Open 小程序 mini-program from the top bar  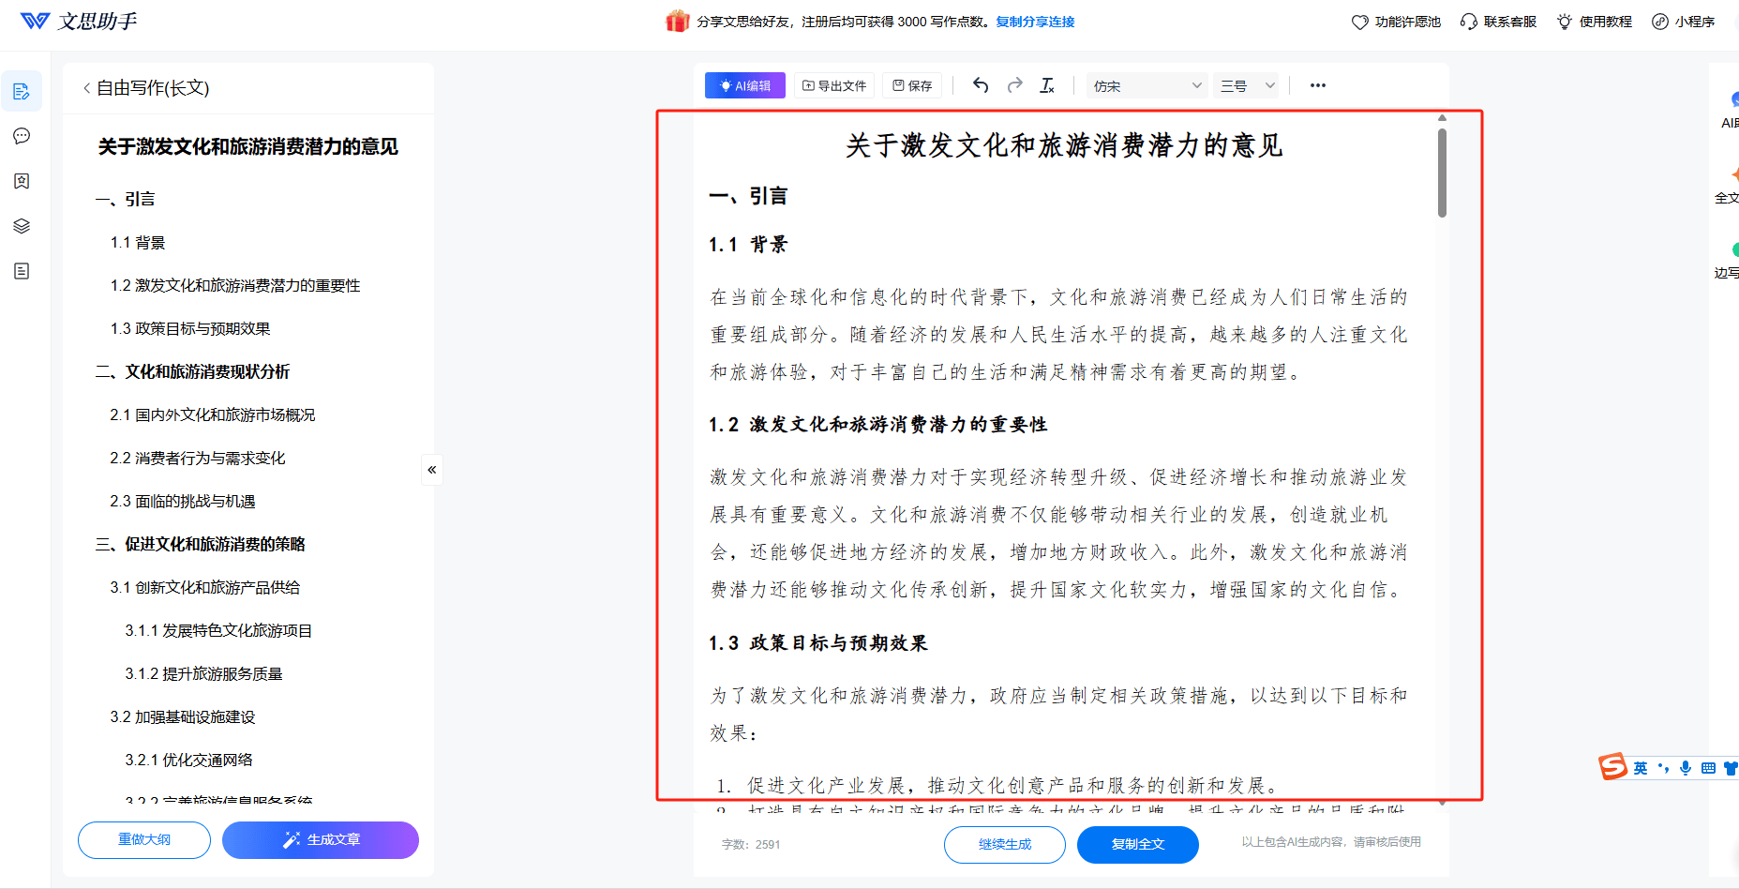[x=1684, y=21]
